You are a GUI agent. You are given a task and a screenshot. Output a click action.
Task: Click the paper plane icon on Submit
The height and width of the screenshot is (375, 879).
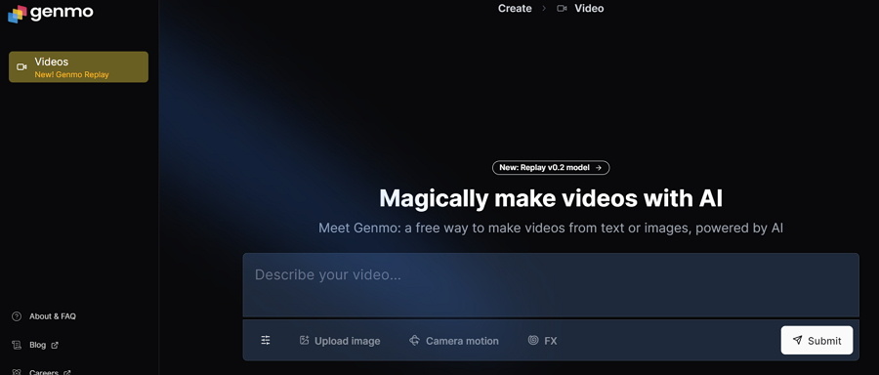click(x=797, y=340)
